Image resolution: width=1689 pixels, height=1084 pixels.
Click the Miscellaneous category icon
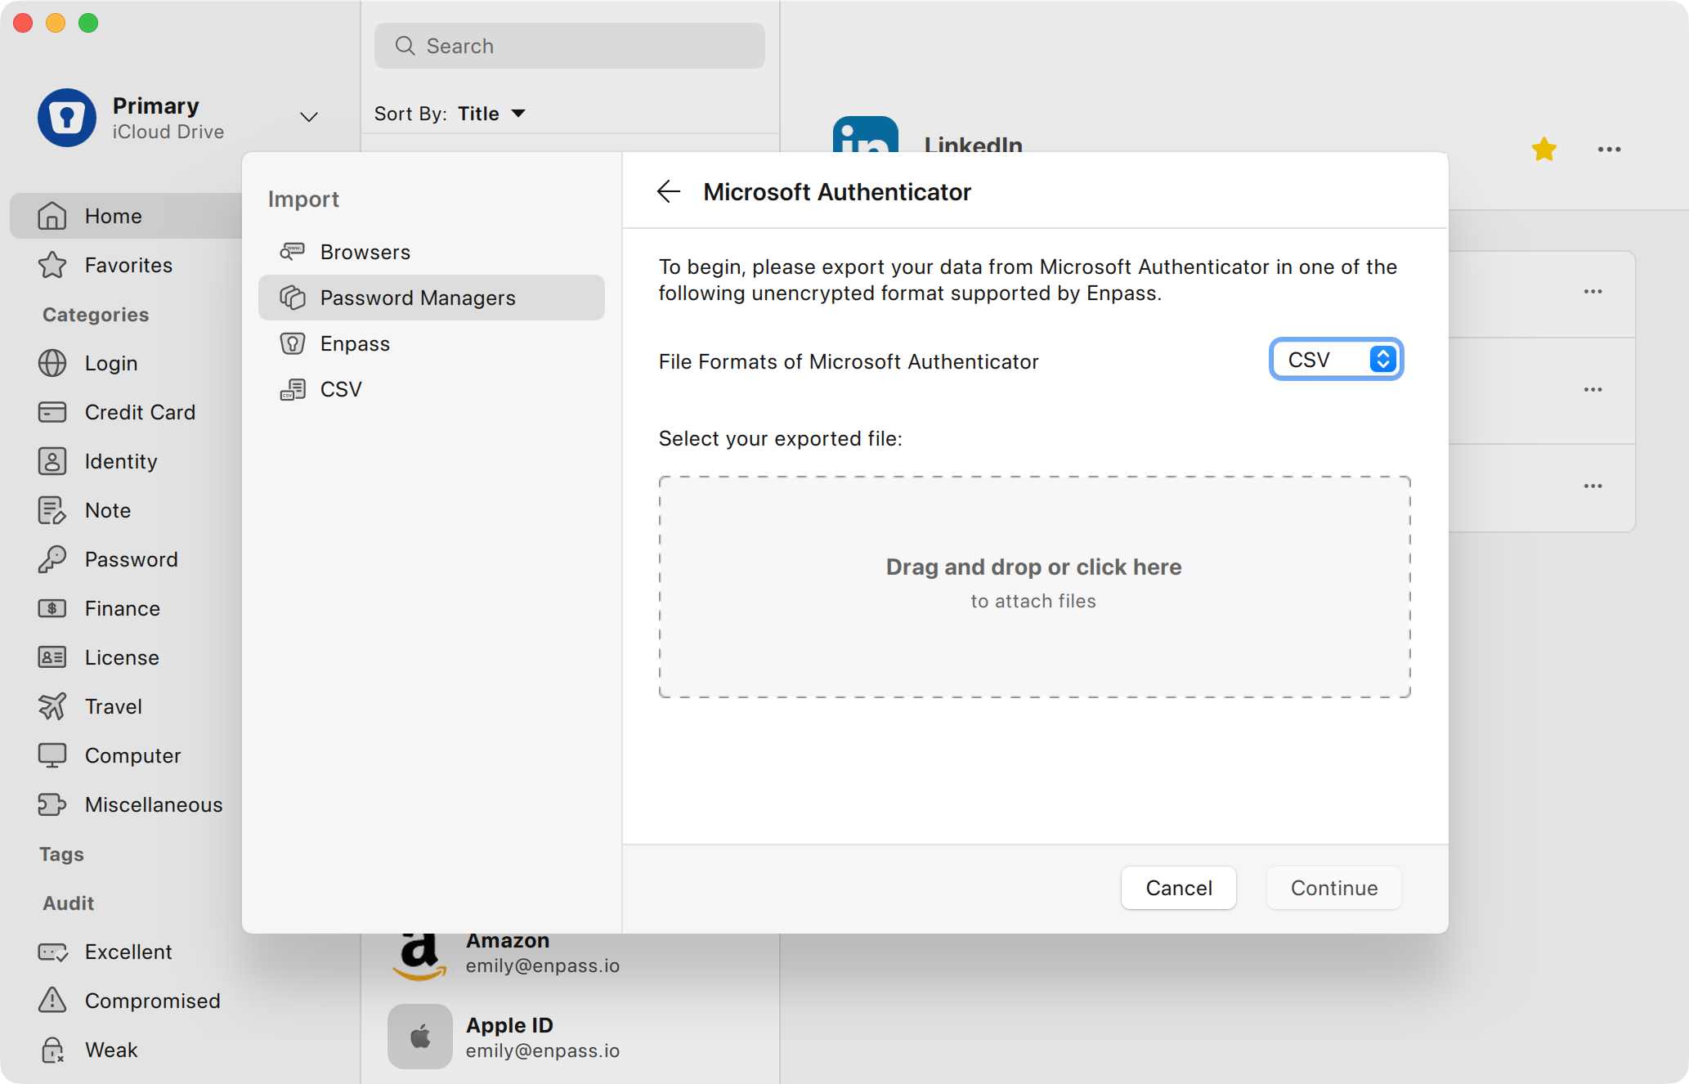click(x=52, y=804)
